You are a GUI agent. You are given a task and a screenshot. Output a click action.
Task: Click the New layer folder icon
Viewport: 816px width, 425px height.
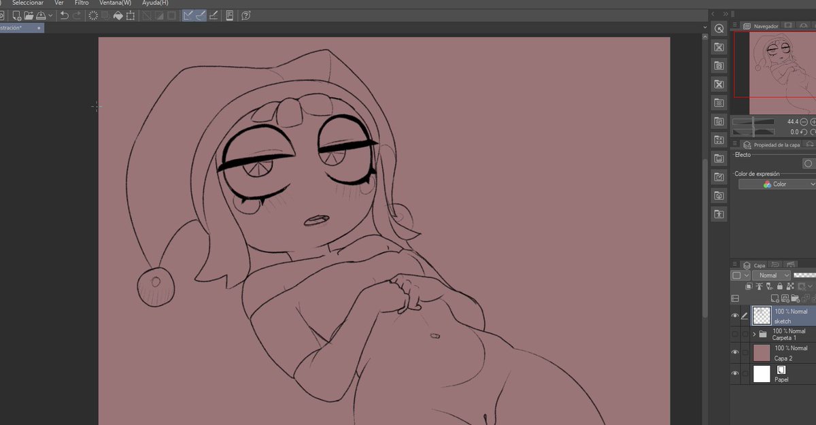795,299
